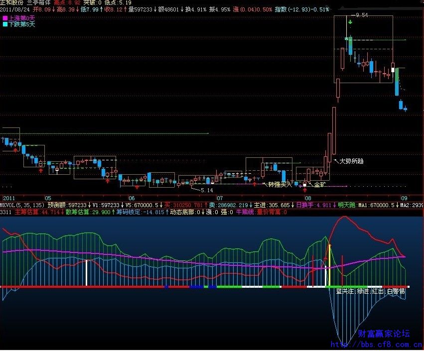Click the 金矿 marker label

pos(319,185)
